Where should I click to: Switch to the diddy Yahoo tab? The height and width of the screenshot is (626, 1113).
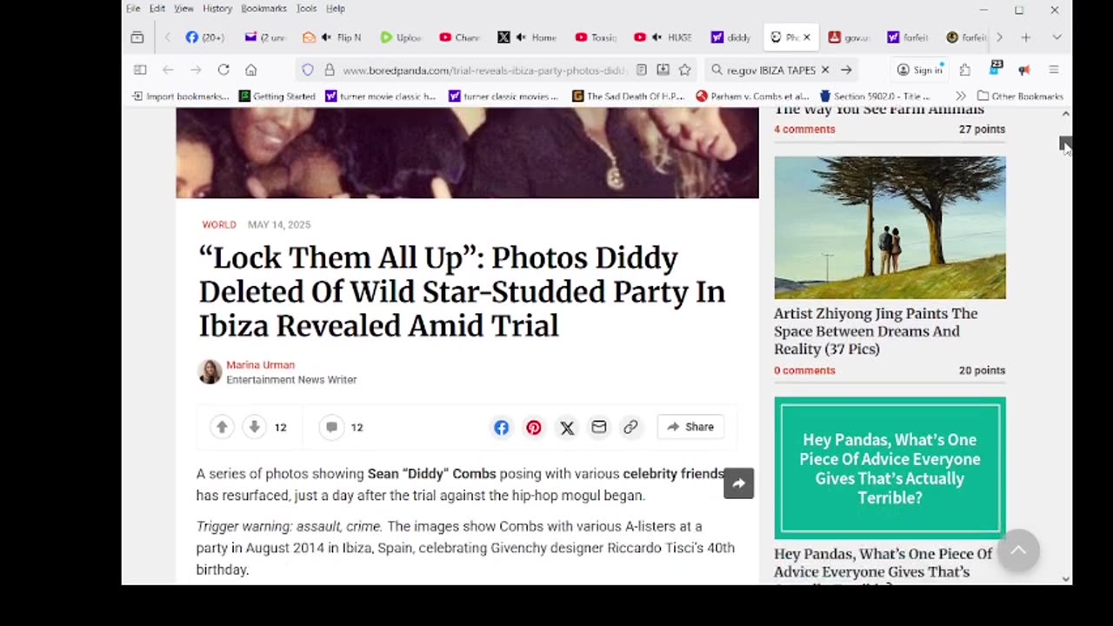[731, 37]
